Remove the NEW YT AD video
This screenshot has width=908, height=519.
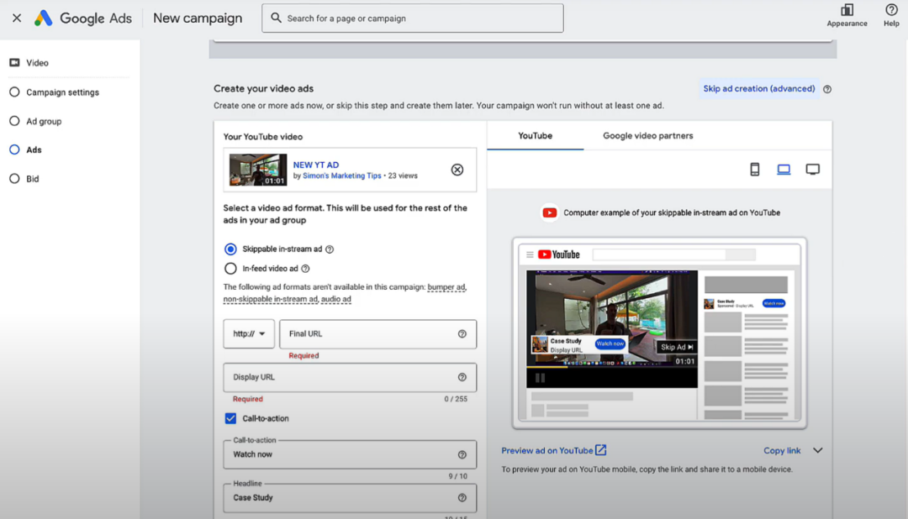click(457, 170)
